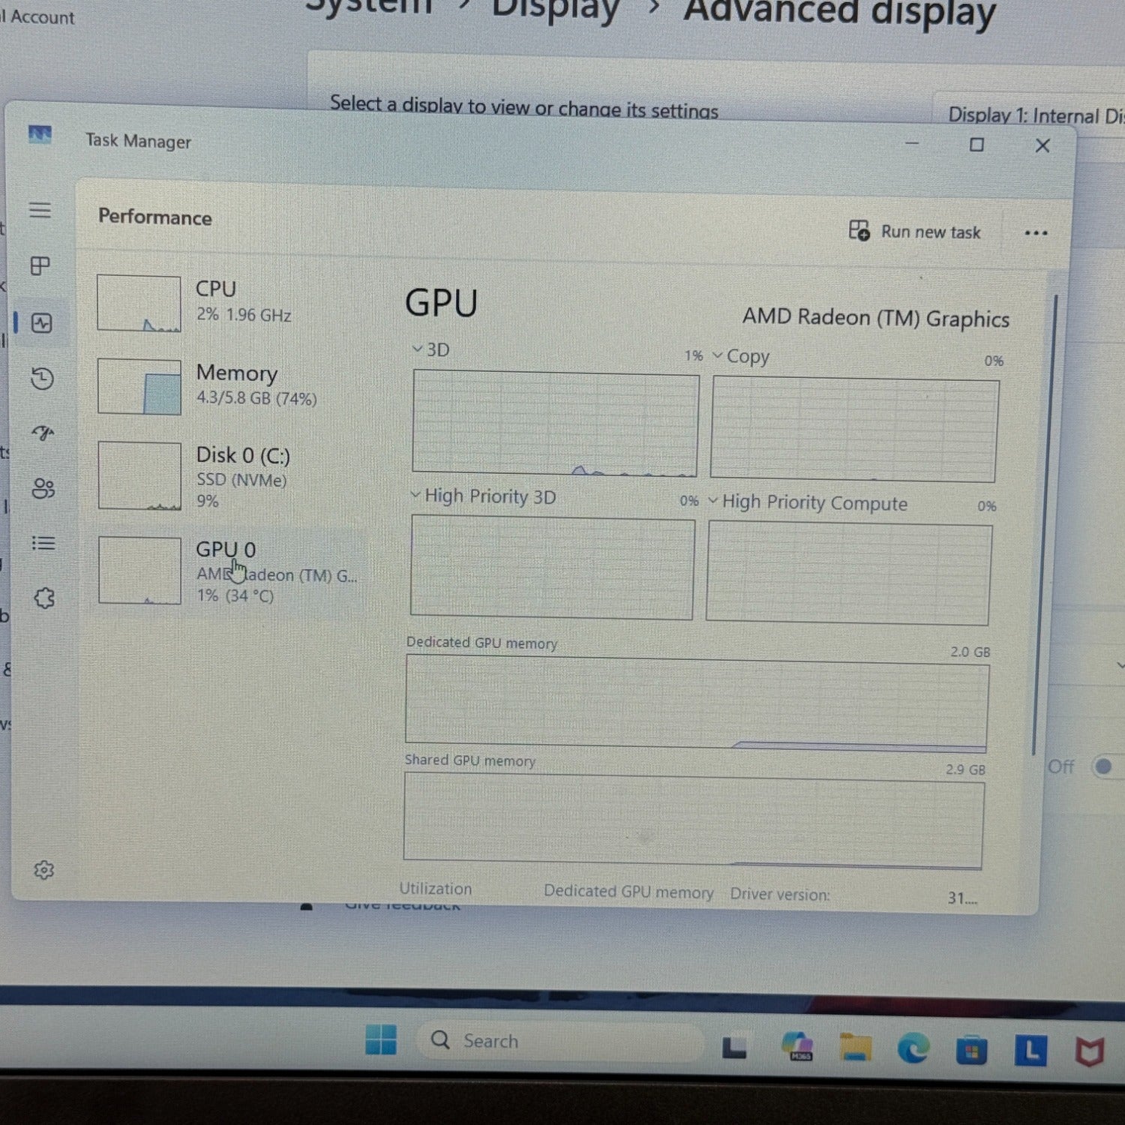
Task: Click the Give feedback link
Action: click(x=403, y=904)
